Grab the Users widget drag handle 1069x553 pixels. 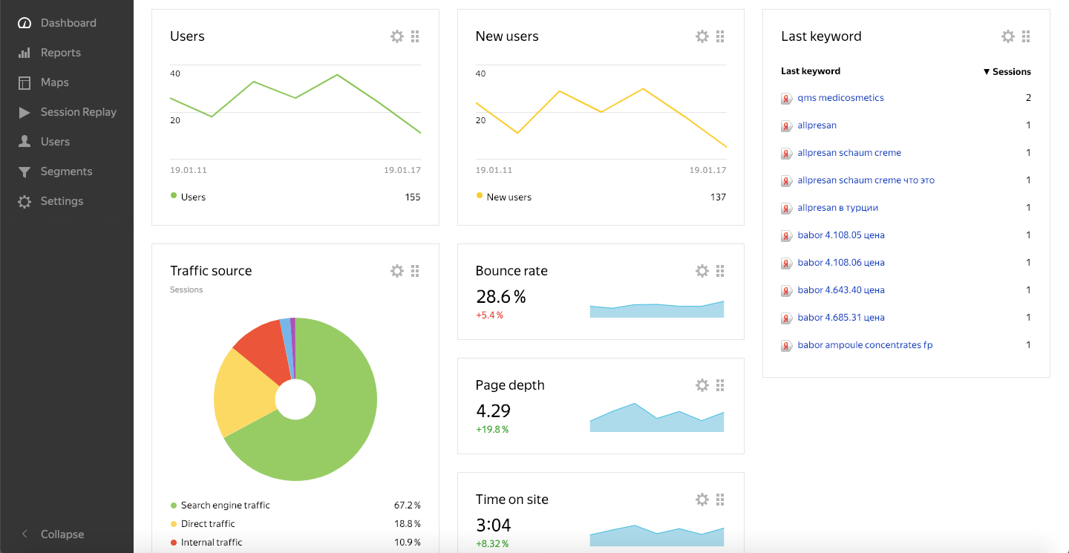click(x=415, y=36)
